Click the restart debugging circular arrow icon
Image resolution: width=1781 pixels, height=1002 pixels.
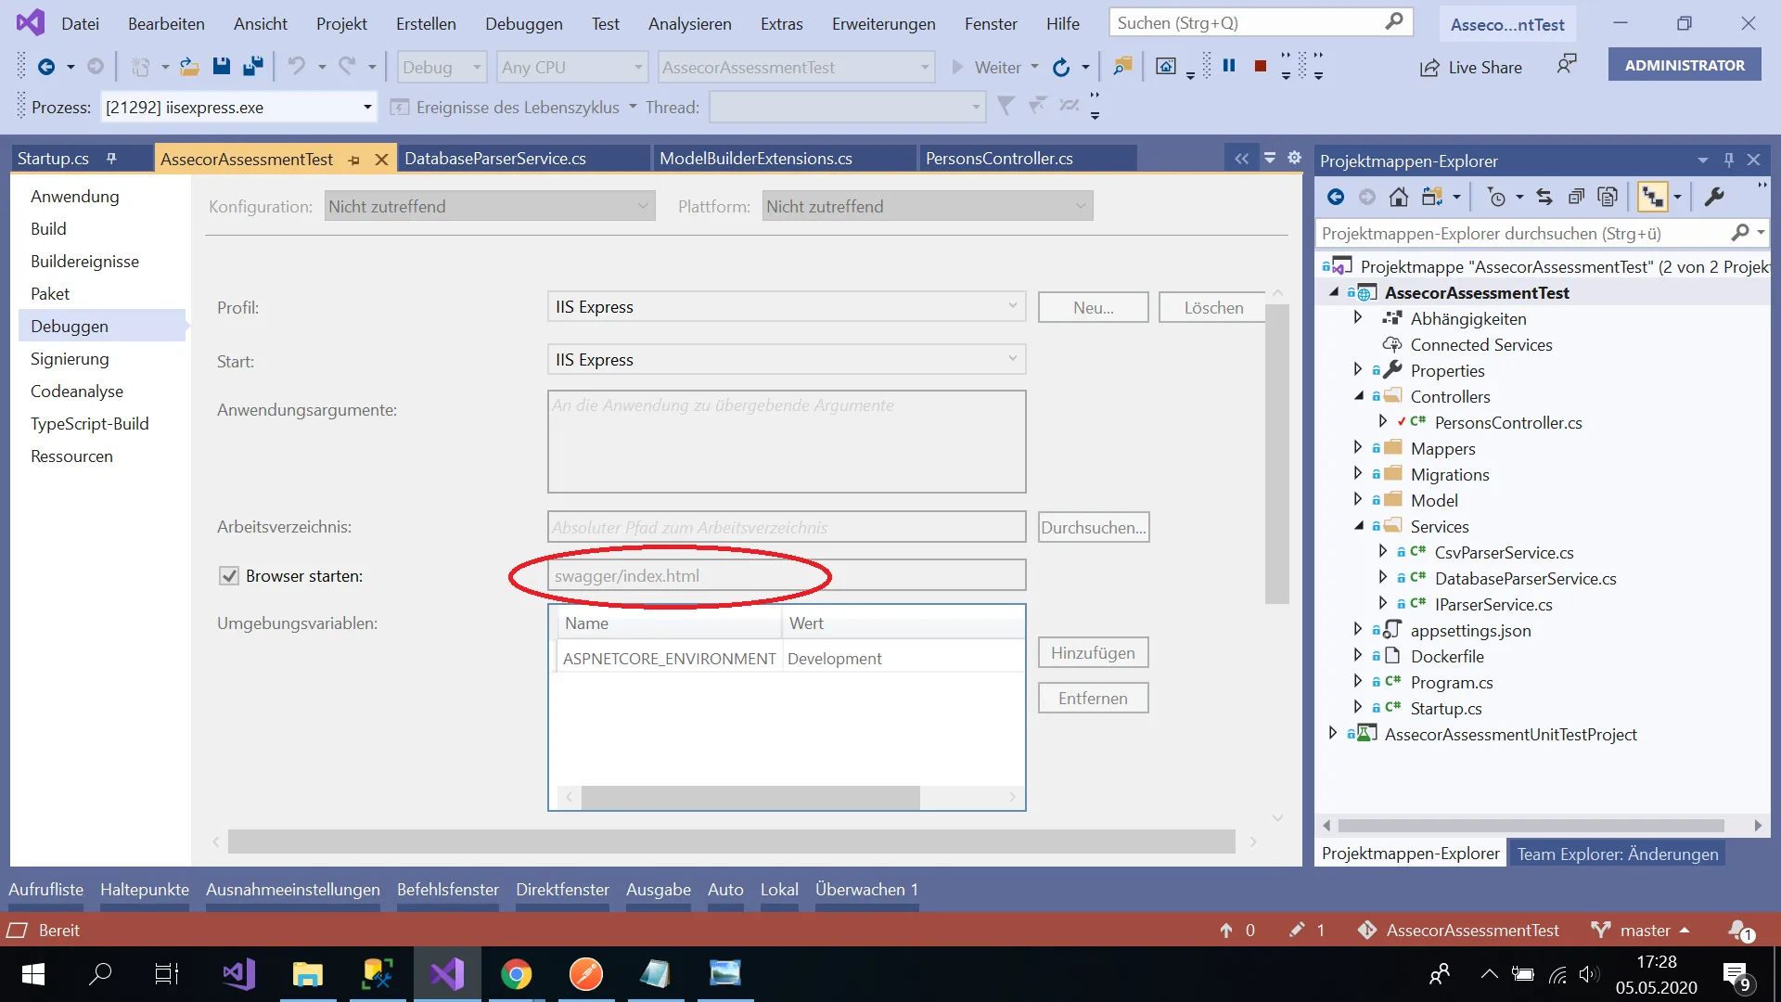coord(1061,67)
